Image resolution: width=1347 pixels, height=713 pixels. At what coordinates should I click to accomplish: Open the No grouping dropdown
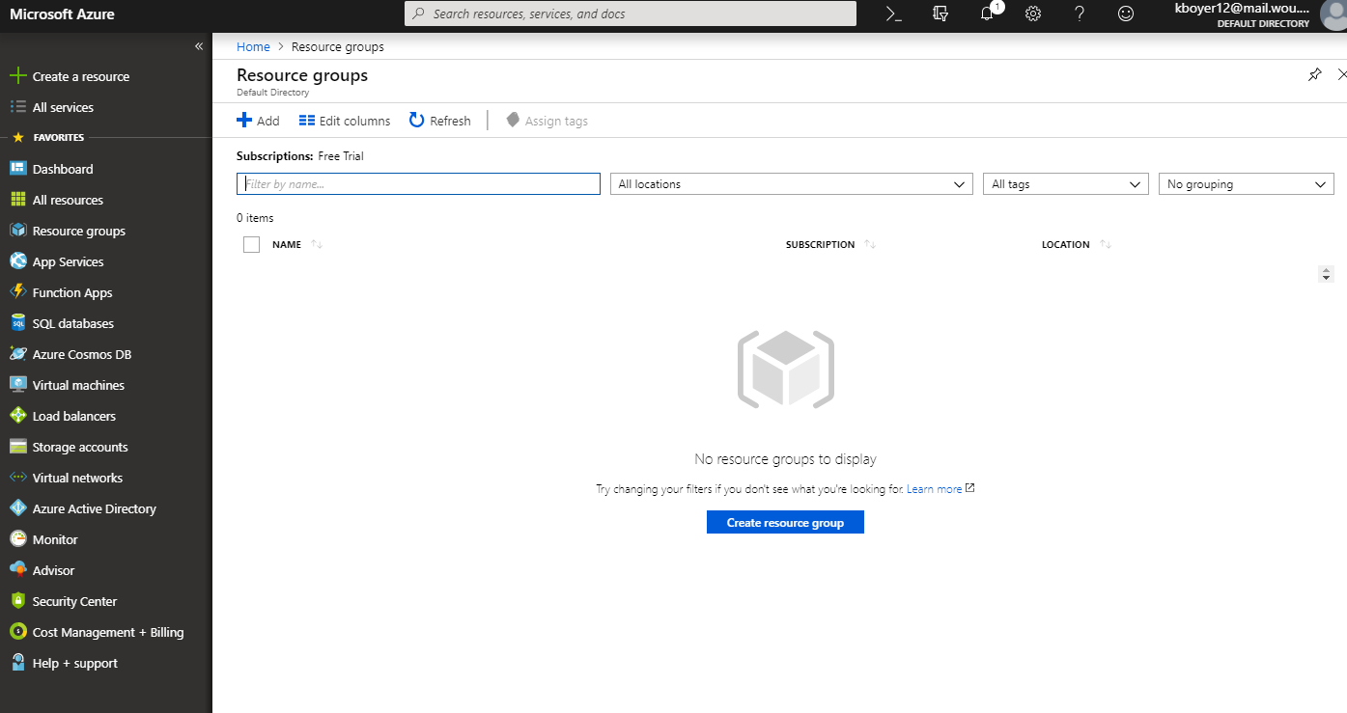coord(1247,184)
